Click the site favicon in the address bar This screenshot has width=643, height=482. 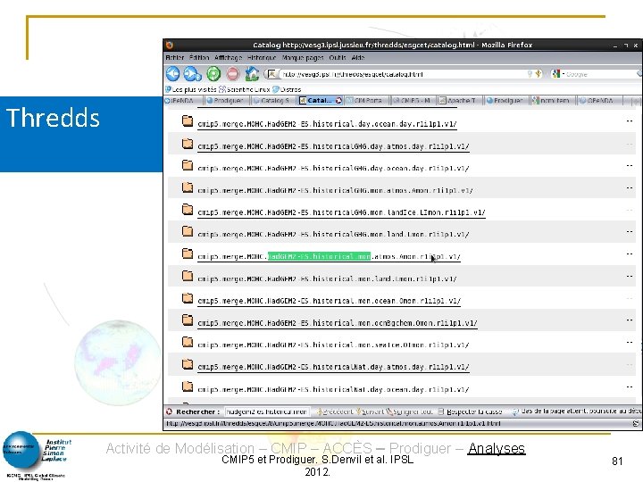tap(271, 74)
